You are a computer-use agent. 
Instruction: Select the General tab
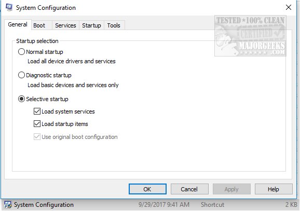coord(18,24)
